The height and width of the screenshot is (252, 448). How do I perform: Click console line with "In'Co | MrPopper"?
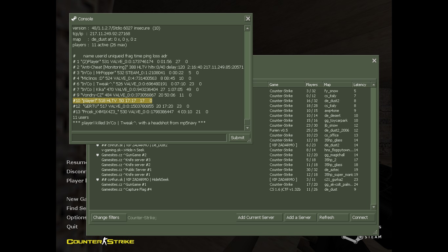click(135, 73)
